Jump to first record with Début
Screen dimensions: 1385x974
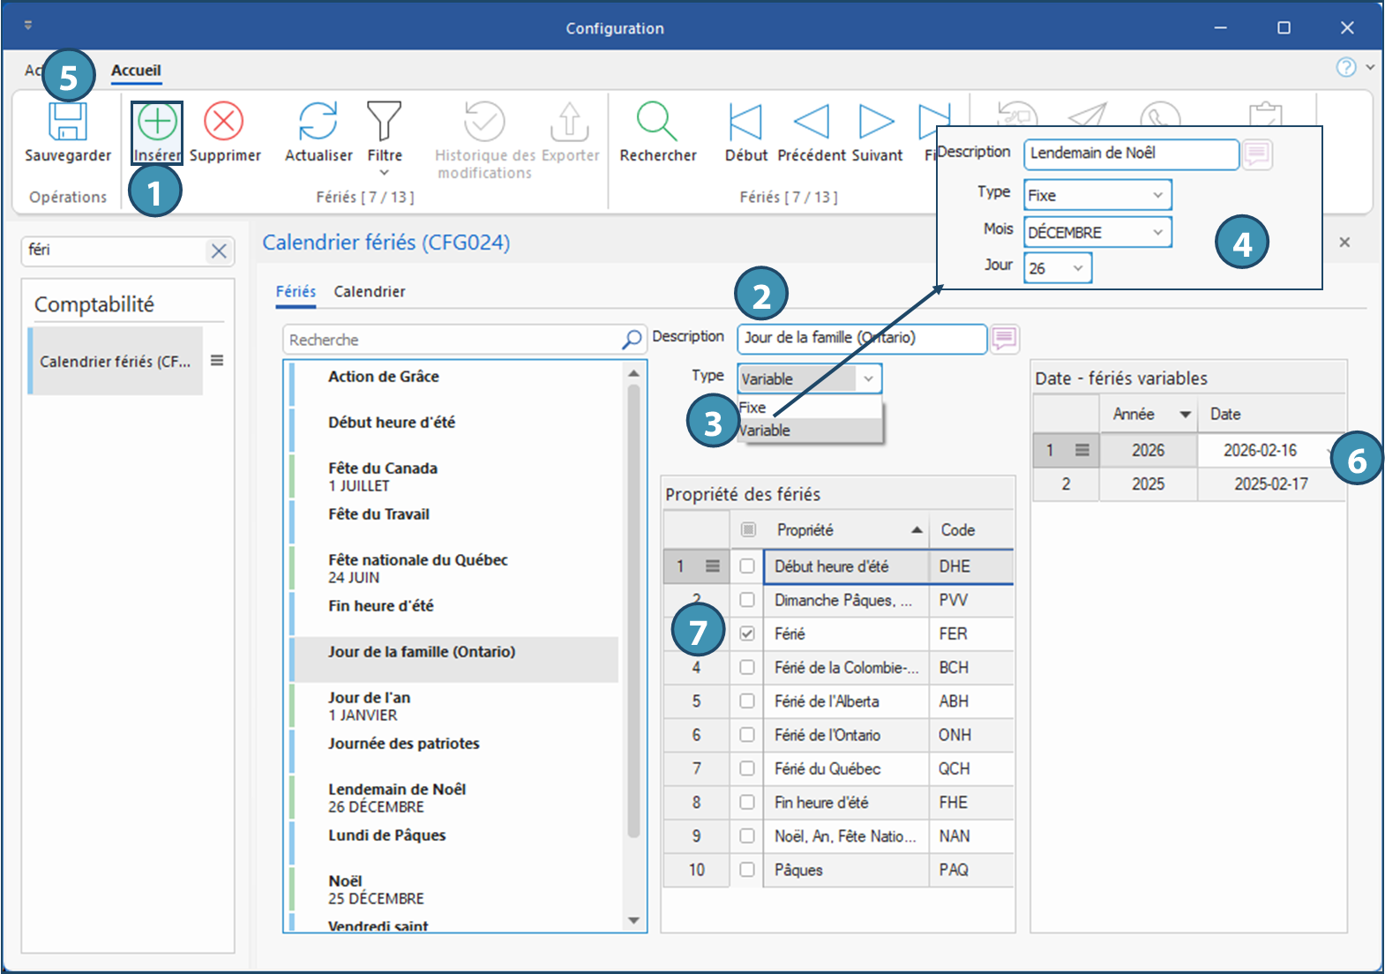[x=745, y=123]
